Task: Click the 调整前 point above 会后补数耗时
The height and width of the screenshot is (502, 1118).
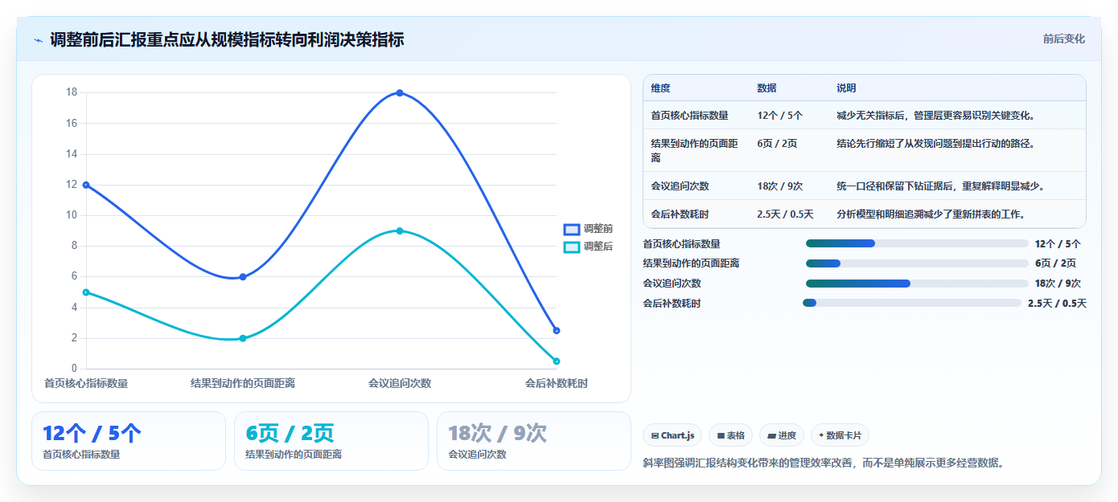Action: click(x=557, y=331)
